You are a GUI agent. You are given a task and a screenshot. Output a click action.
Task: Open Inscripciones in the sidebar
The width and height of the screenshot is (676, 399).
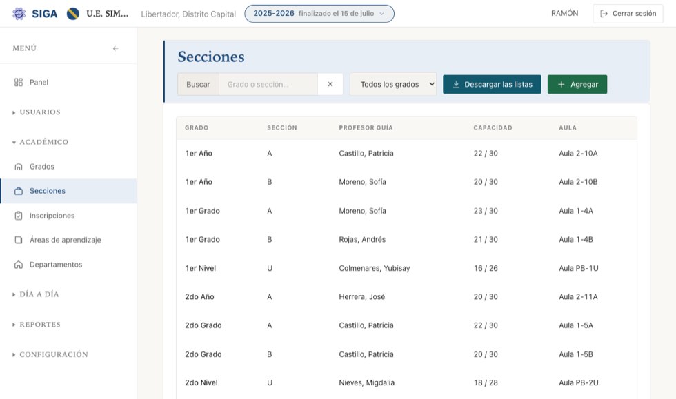[x=68, y=216]
